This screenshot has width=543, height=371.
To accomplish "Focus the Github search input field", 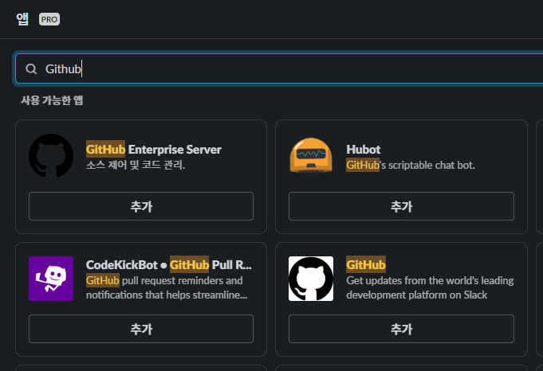I will [279, 68].
